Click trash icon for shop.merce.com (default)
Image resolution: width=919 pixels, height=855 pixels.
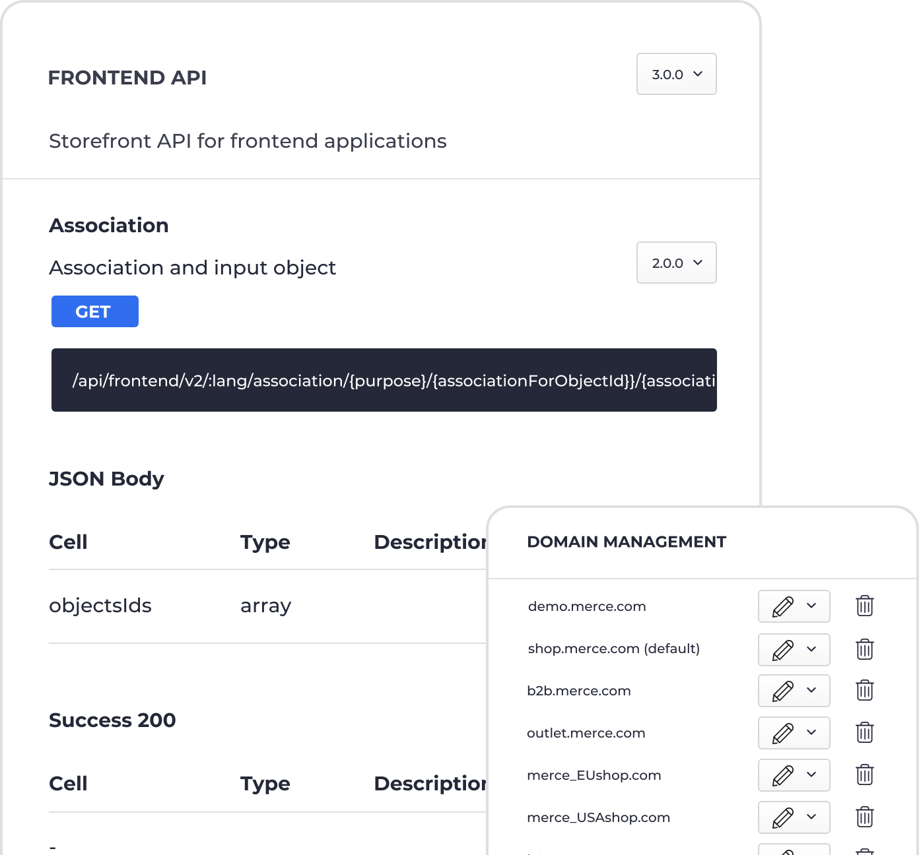click(864, 649)
